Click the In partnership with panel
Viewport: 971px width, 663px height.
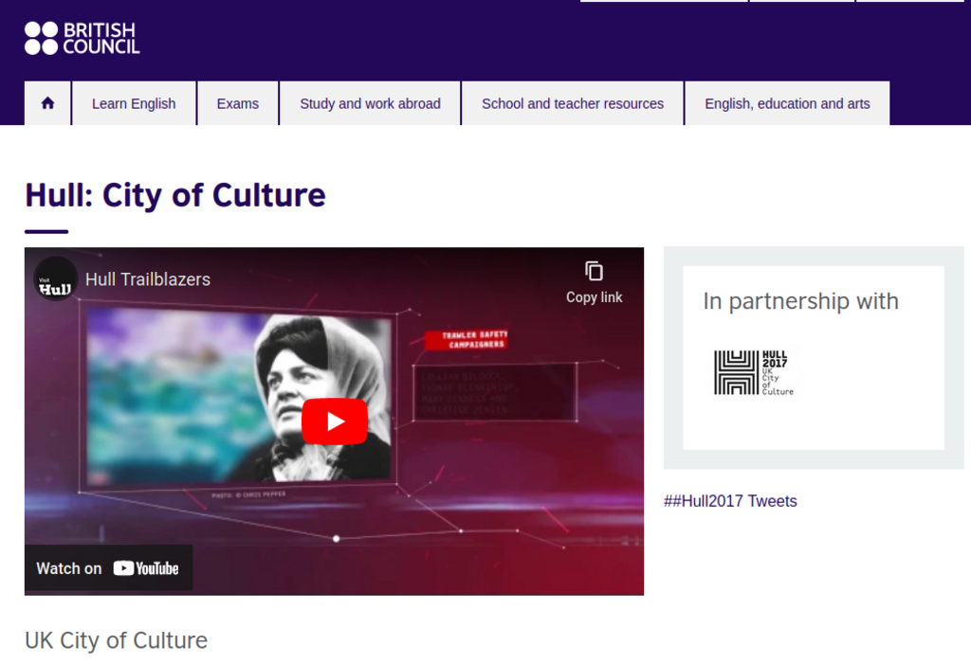(813, 358)
